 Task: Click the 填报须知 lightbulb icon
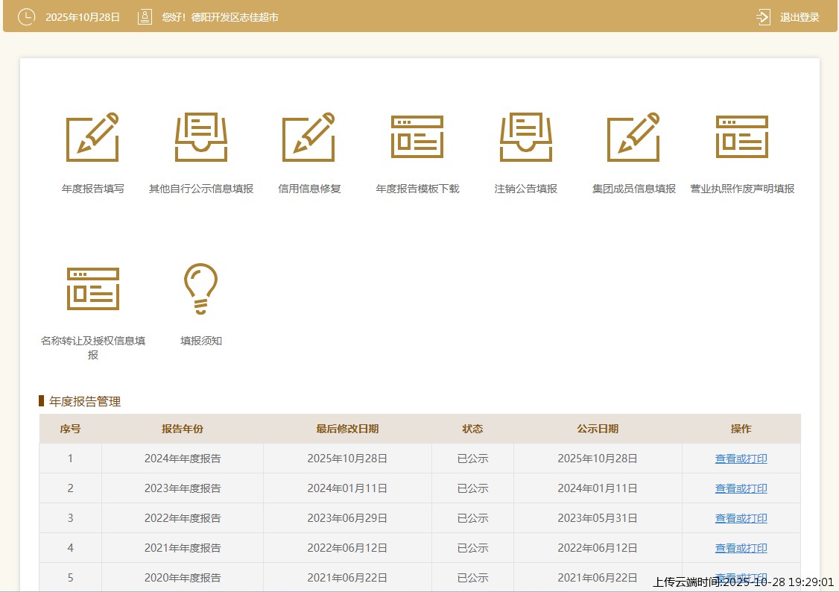tap(200, 289)
